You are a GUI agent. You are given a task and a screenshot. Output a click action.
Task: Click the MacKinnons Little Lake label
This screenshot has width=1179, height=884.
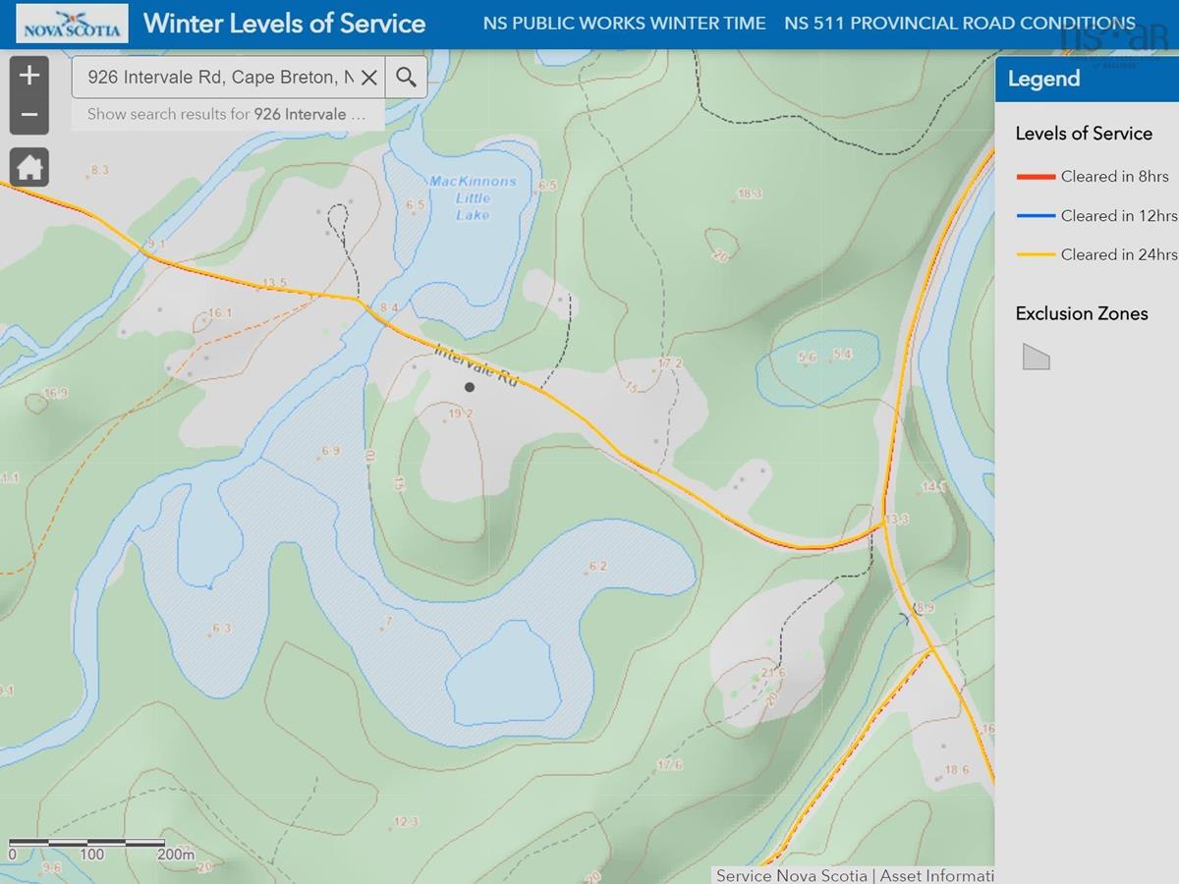[473, 197]
